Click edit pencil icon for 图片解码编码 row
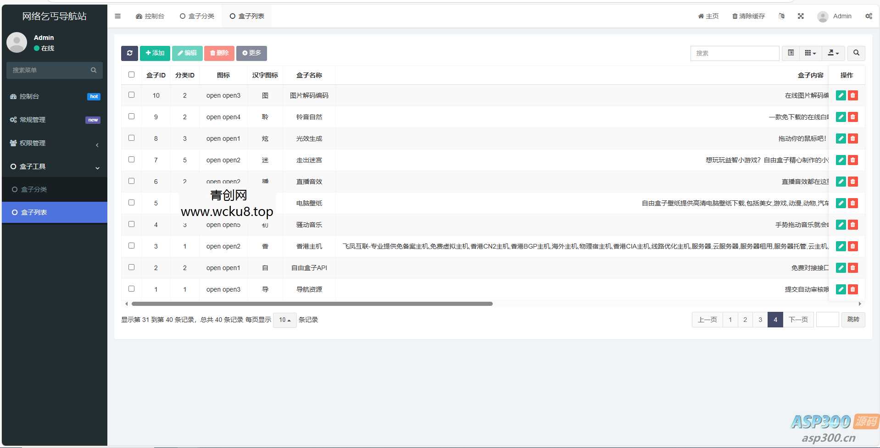Screen dimensions: 880x448 pyautogui.click(x=841, y=95)
